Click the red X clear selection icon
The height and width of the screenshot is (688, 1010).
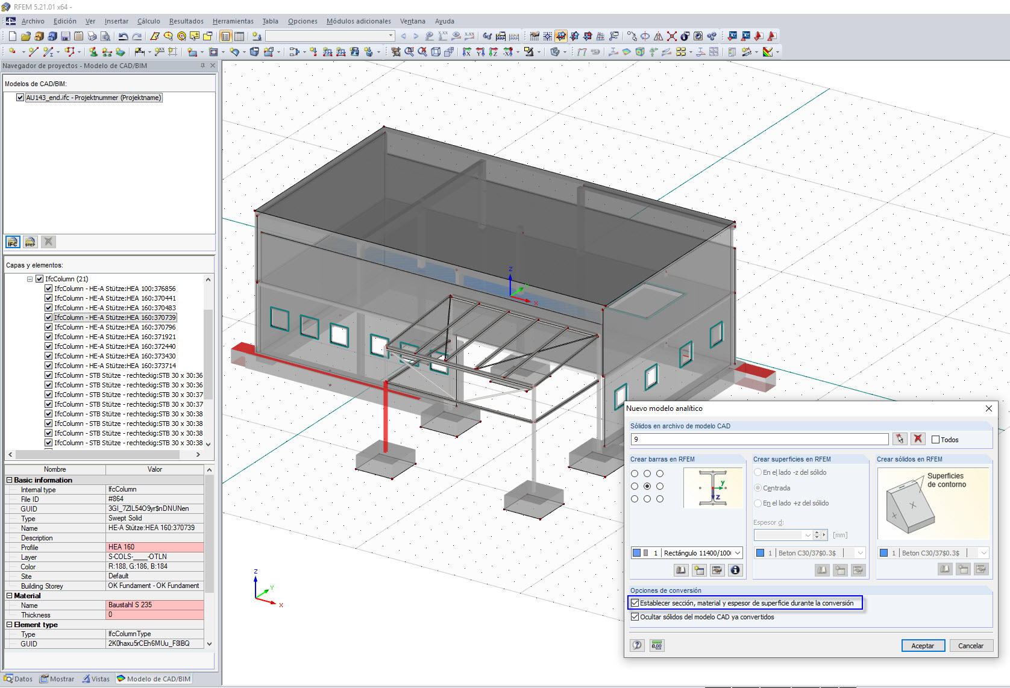pos(918,439)
